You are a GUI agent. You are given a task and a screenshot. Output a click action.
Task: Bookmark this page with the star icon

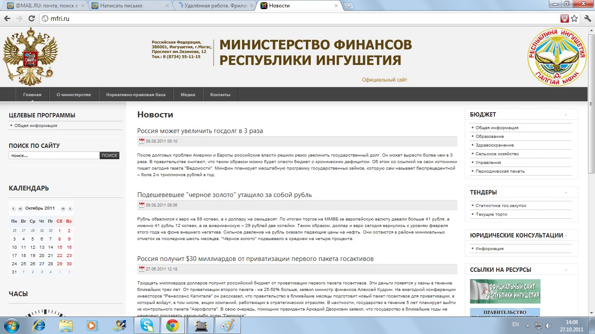[x=575, y=19]
